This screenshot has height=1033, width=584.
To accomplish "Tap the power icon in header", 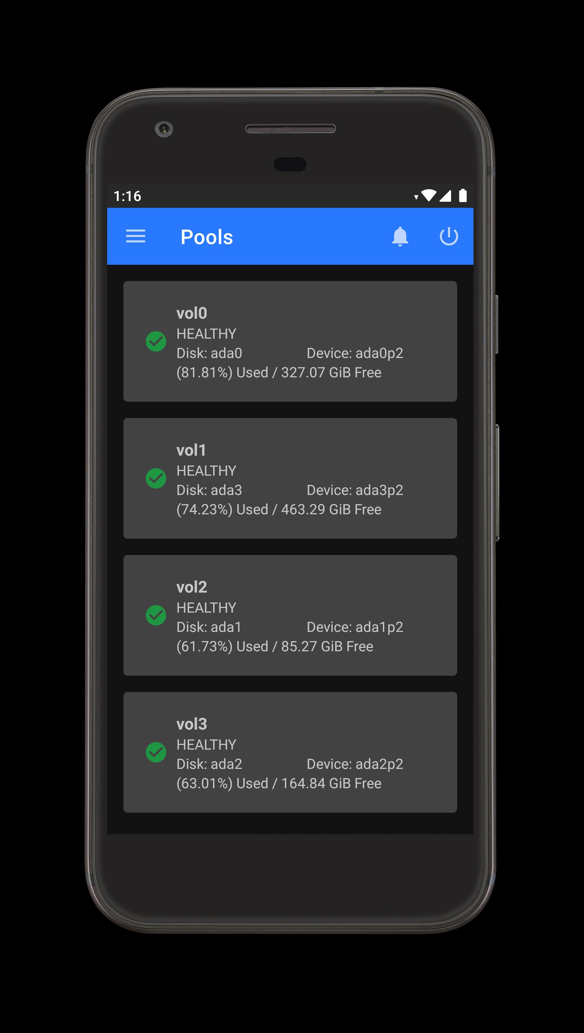I will click(449, 236).
